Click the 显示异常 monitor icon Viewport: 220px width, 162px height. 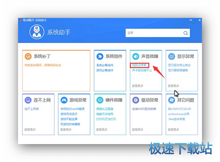coord(172,57)
